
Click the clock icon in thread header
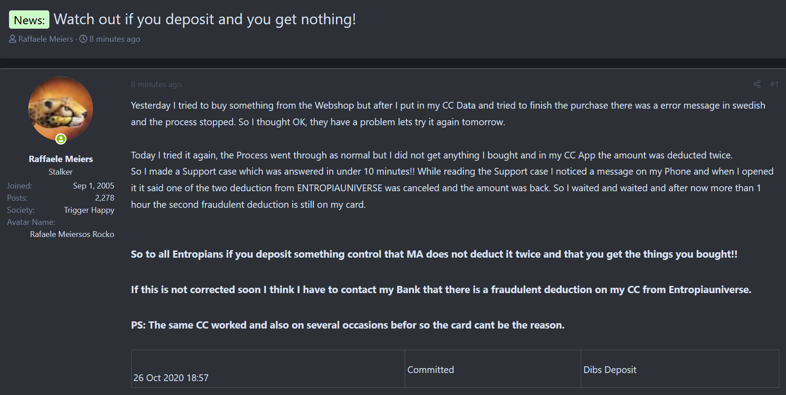pyautogui.click(x=83, y=39)
